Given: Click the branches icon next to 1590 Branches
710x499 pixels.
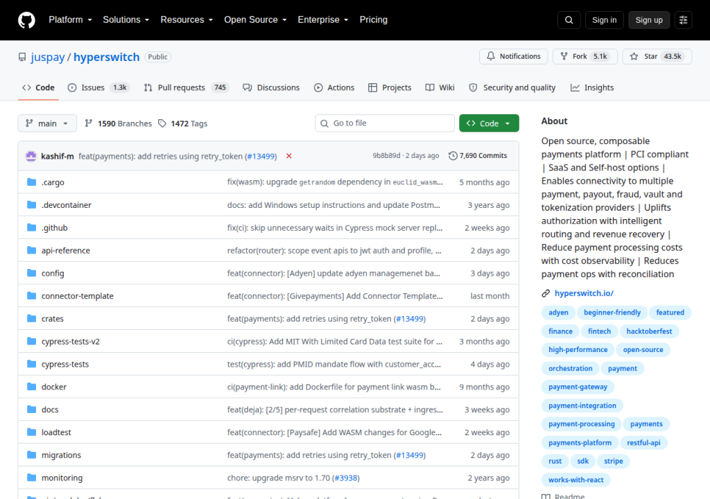Looking at the screenshot, I should point(89,123).
